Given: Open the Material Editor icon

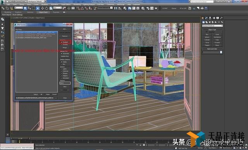Looking at the screenshot, I should pyautogui.click(x=143, y=8).
